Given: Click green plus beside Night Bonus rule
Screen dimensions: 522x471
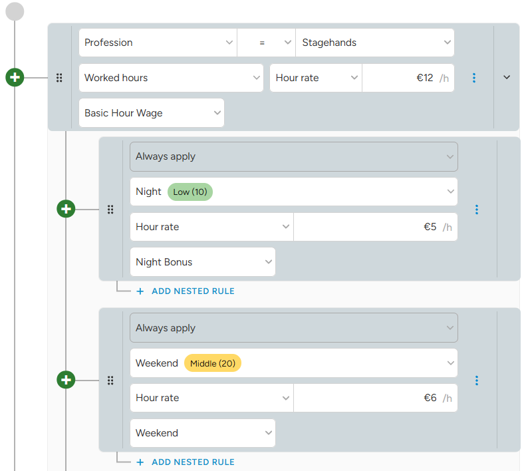Looking at the screenshot, I should pyautogui.click(x=66, y=209).
